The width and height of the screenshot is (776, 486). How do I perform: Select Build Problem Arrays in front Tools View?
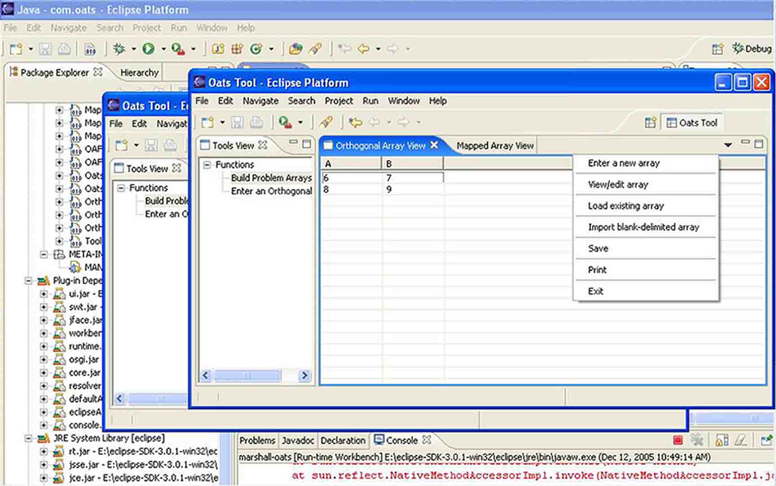pos(271,178)
